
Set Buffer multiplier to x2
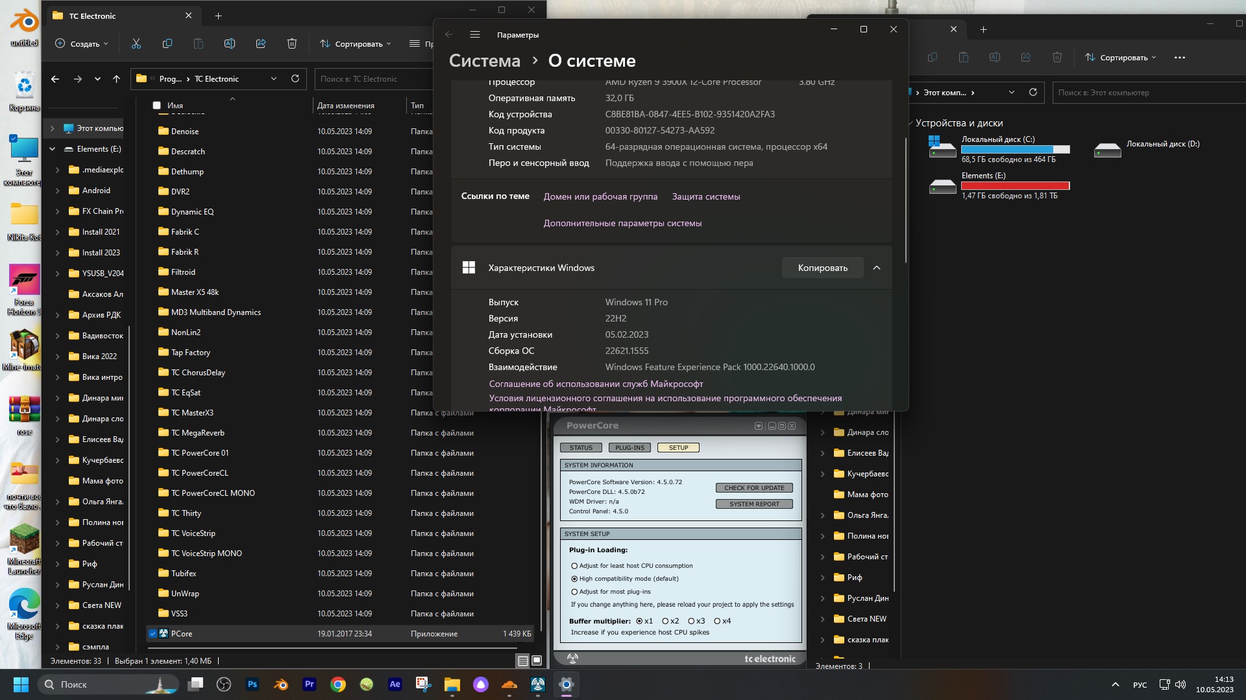click(665, 621)
